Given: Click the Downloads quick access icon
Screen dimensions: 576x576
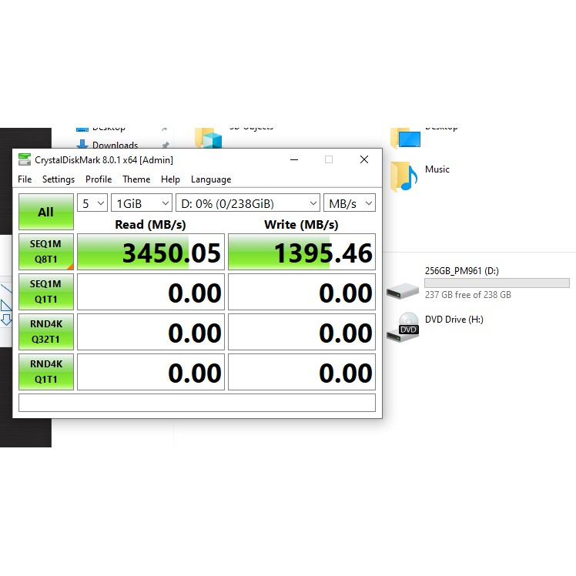Looking at the screenshot, I should coord(82,146).
